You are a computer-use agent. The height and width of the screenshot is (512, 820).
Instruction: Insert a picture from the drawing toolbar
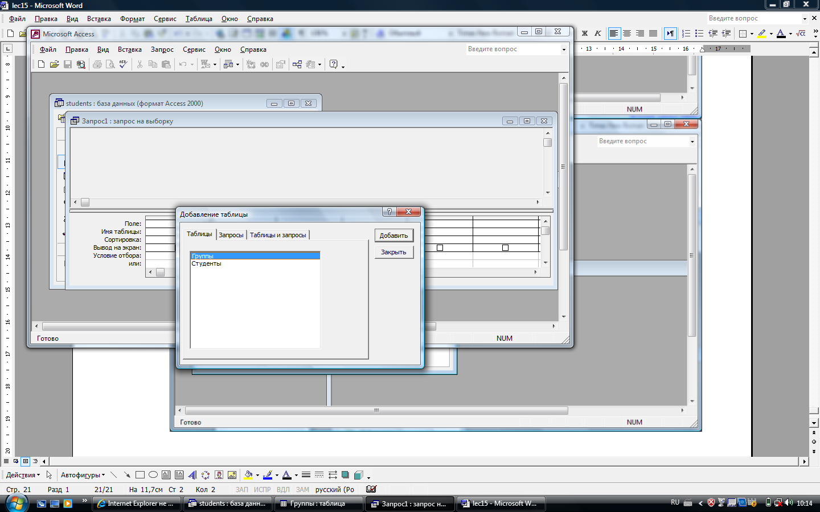232,474
